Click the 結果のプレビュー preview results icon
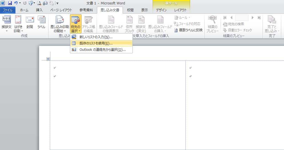284x150 pixels. click(x=212, y=24)
